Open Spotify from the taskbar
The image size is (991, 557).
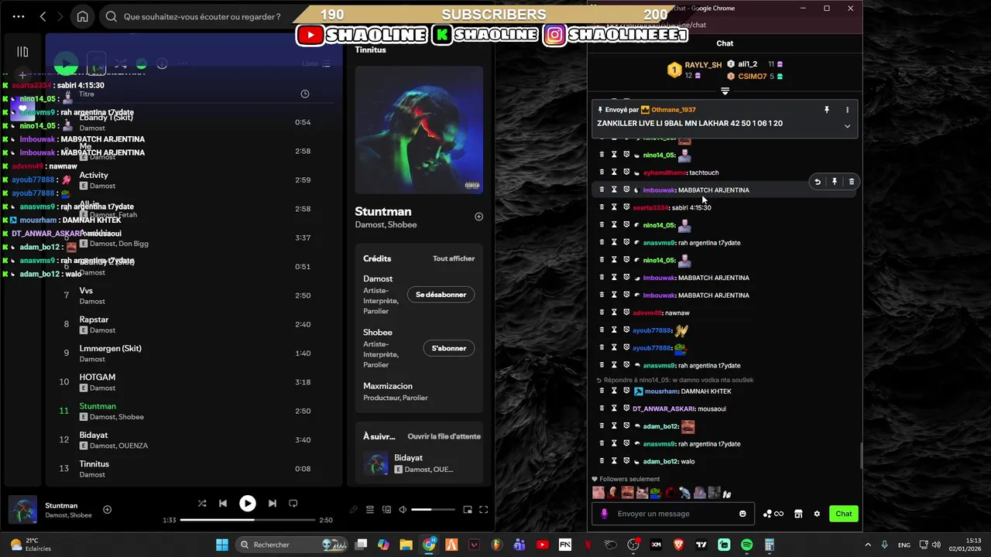pos(746,545)
